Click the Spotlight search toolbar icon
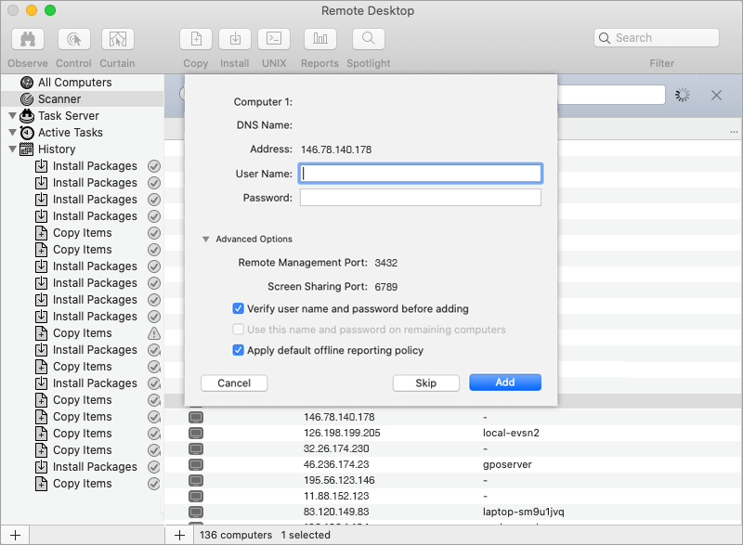This screenshot has height=545, width=743. pyautogui.click(x=369, y=39)
